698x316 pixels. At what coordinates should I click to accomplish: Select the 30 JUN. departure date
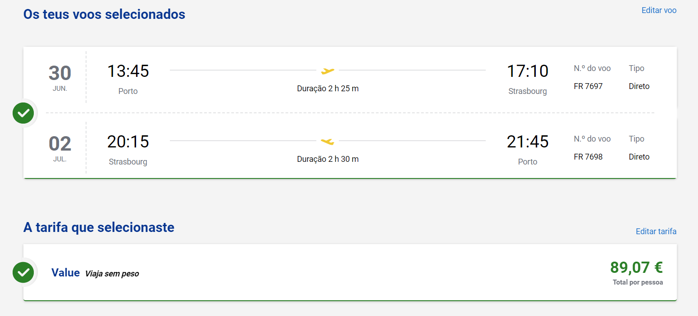click(60, 78)
